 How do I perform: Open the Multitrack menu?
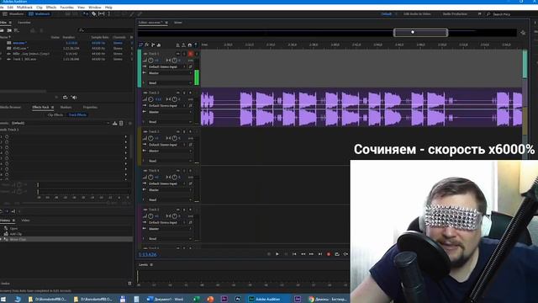coord(24,8)
